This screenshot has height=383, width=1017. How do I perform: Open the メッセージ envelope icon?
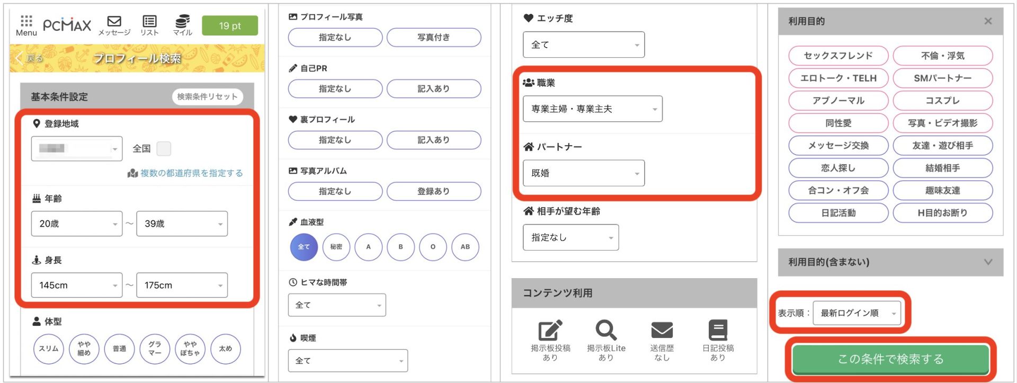tap(114, 21)
